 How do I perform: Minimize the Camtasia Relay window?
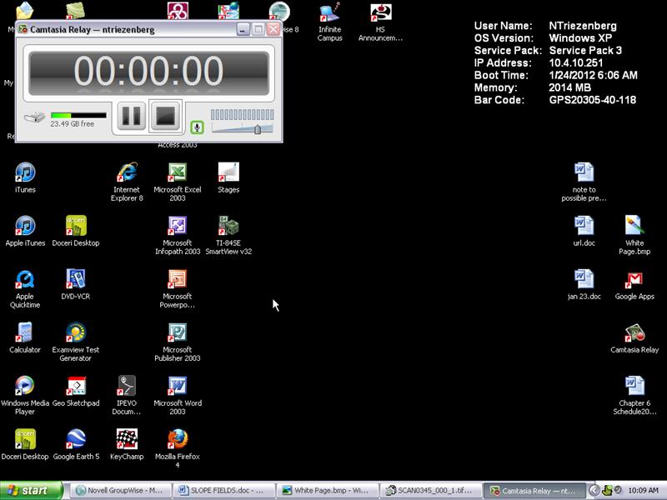pyautogui.click(x=243, y=29)
